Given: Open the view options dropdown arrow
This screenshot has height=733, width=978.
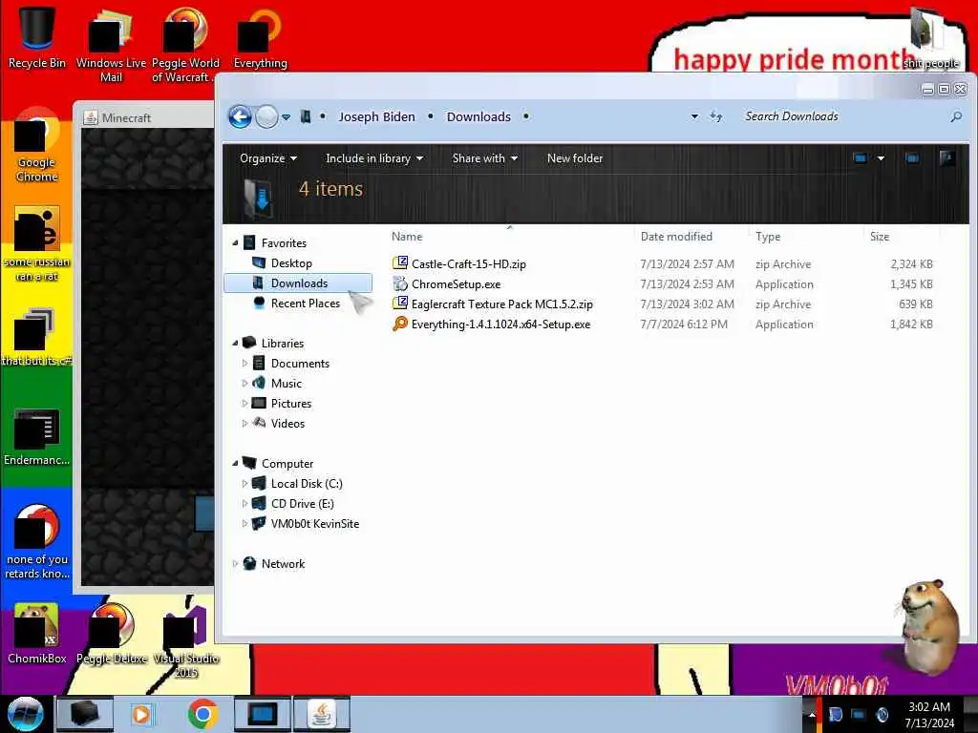Looking at the screenshot, I should click(x=881, y=158).
